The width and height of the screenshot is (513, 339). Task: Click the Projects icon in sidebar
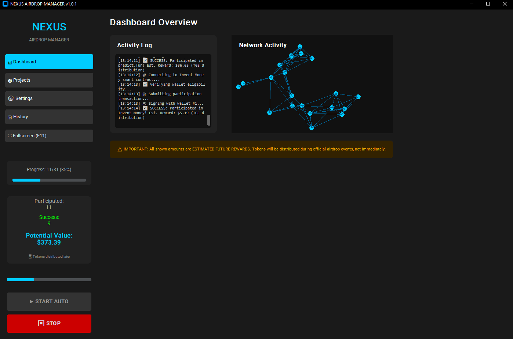coord(10,81)
